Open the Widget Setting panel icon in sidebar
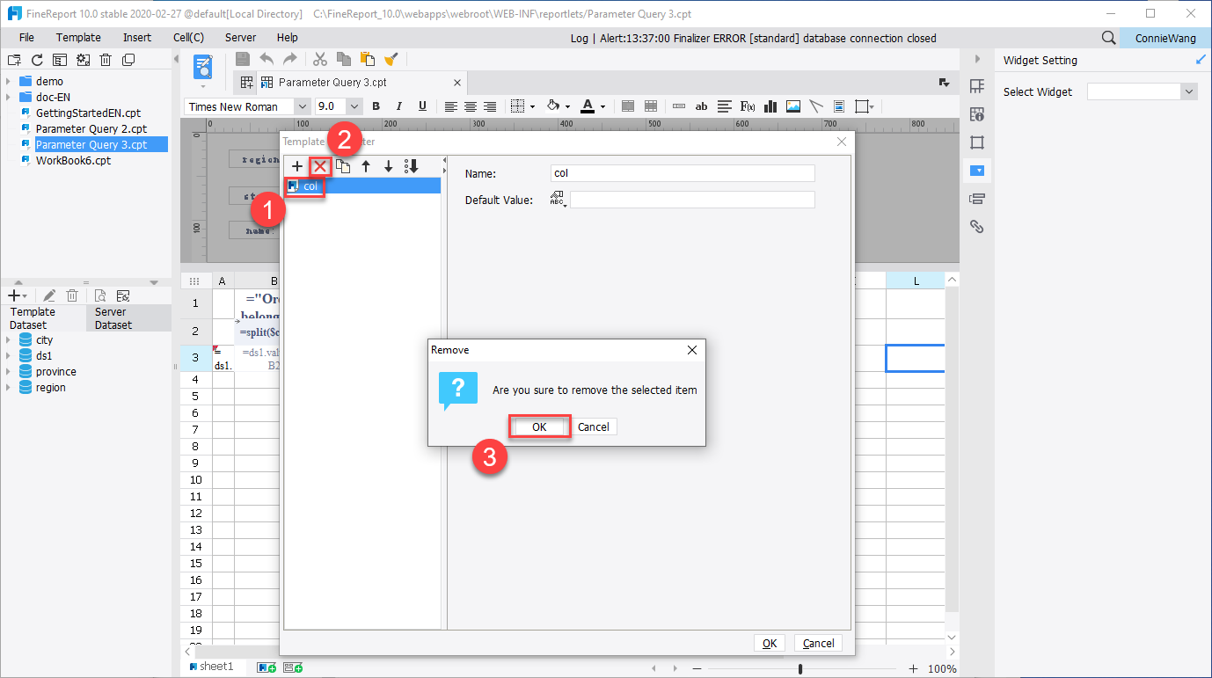This screenshot has height=678, width=1212. [977, 171]
